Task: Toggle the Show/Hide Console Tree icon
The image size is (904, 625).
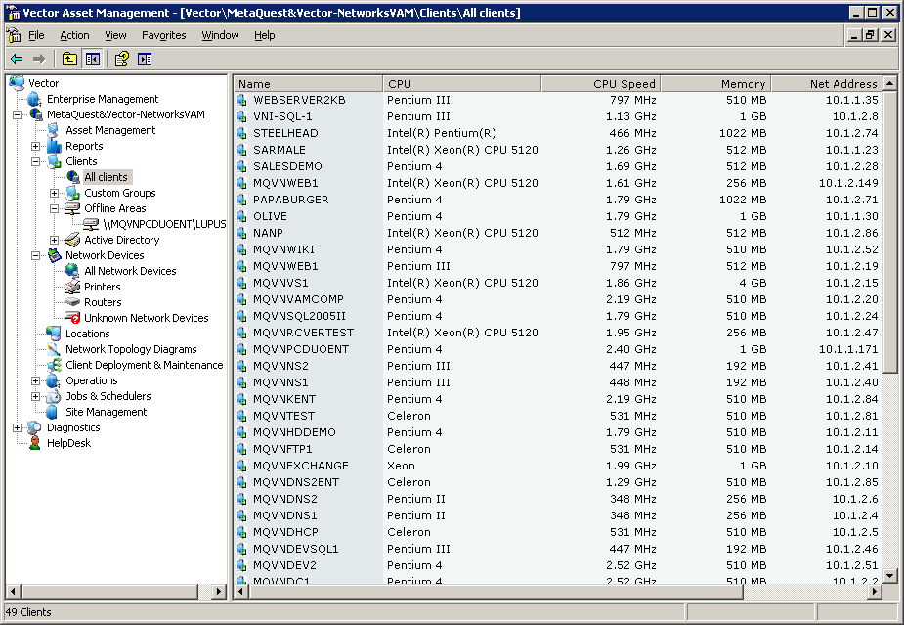Action: click(91, 58)
